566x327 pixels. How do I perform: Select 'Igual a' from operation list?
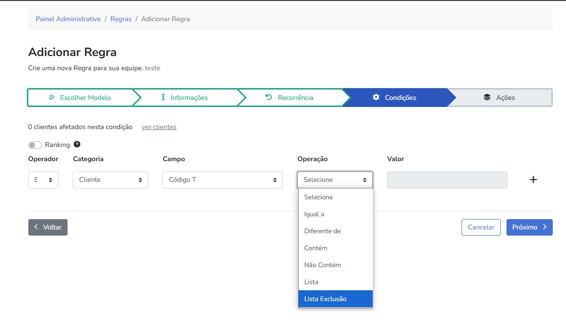pos(314,214)
